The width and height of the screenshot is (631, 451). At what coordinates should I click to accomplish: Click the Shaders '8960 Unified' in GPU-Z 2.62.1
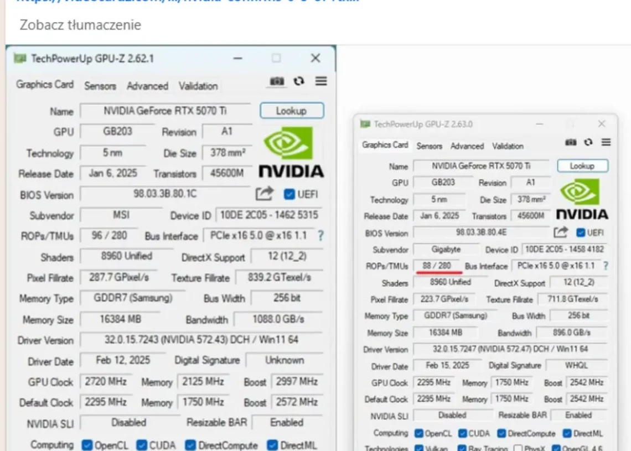coord(126,256)
